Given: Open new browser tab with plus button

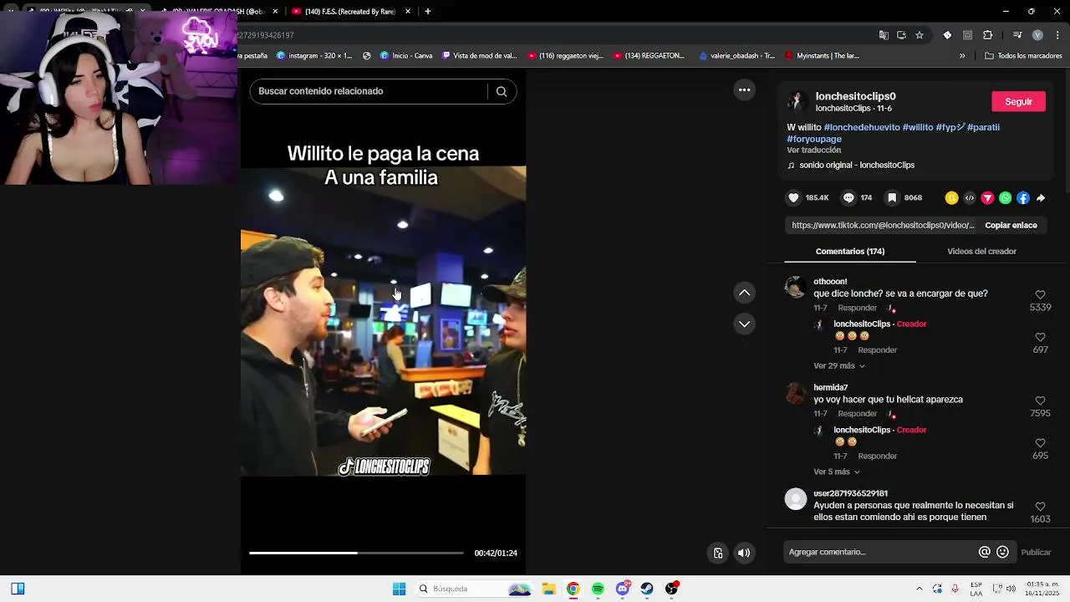Looking at the screenshot, I should coord(428,12).
